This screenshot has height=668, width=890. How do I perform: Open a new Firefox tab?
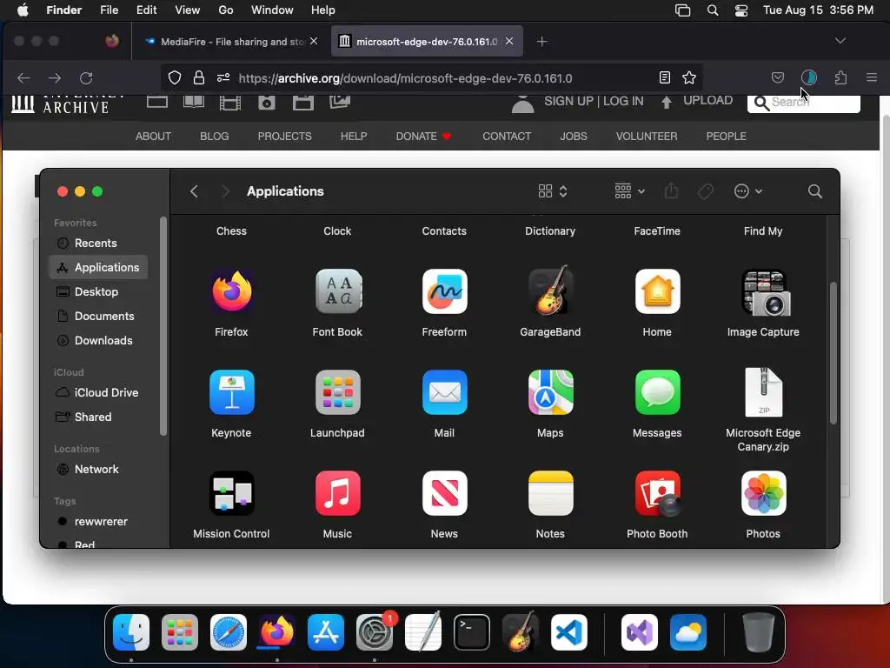point(541,42)
